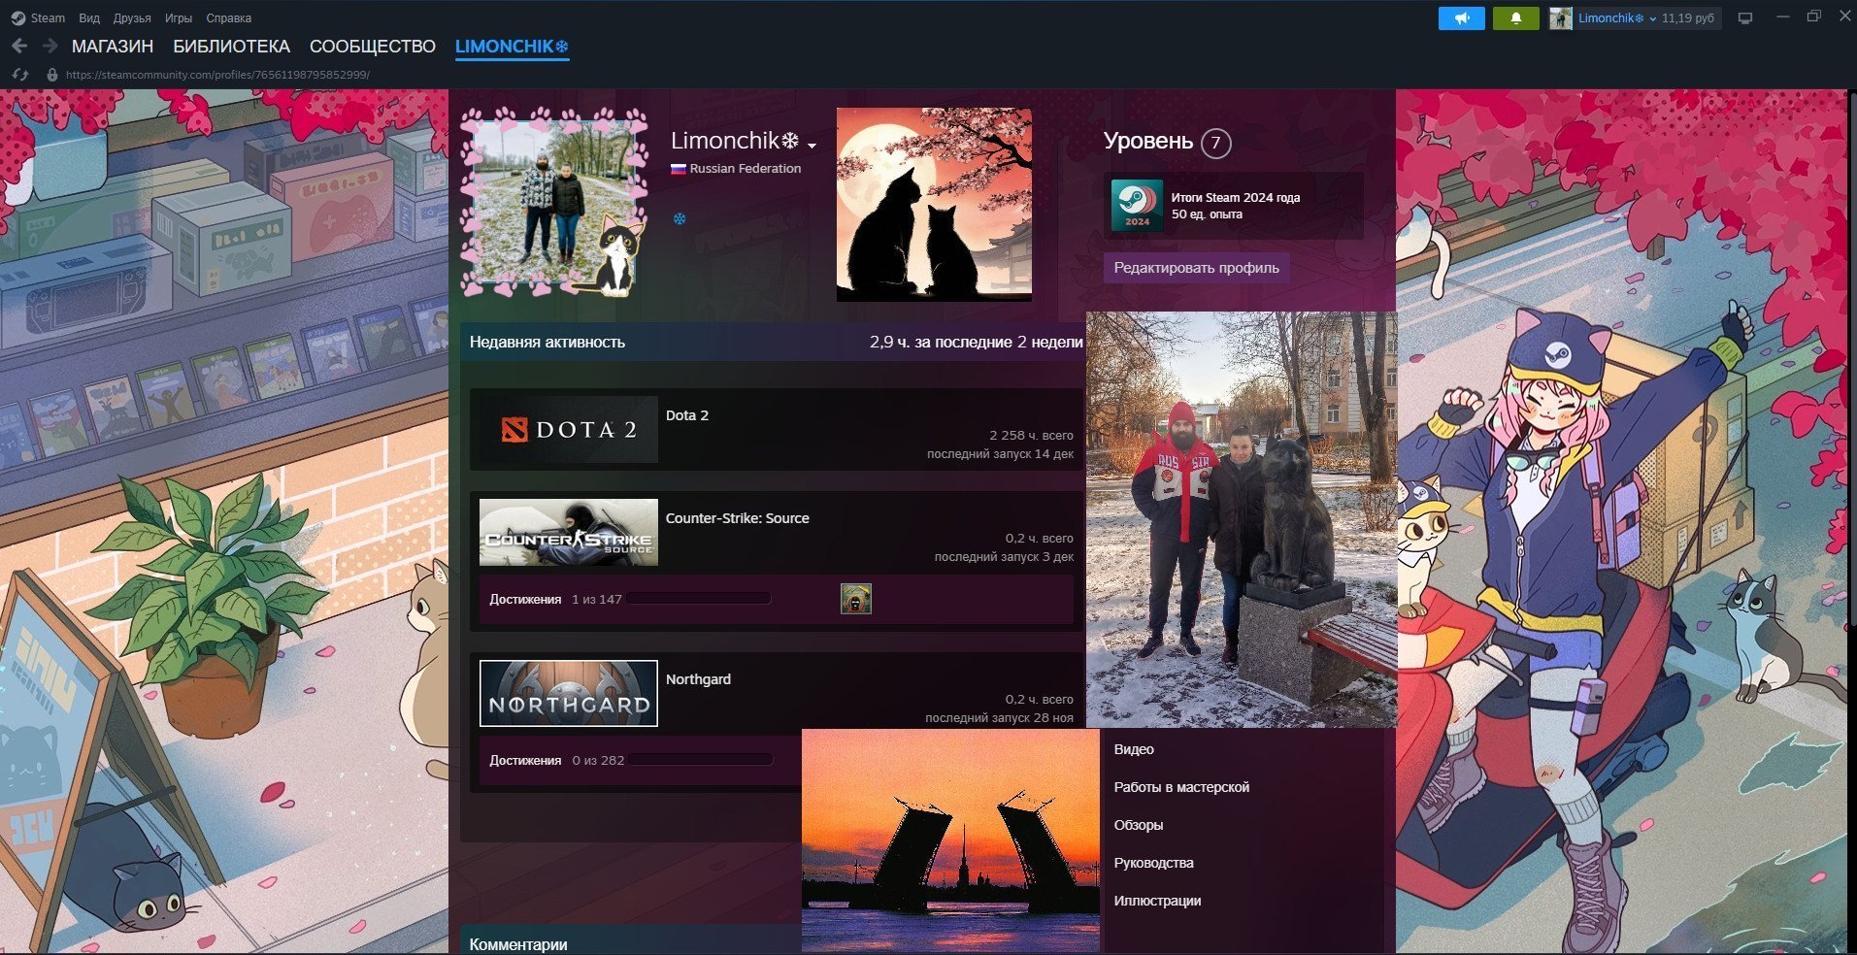This screenshot has width=1857, height=955.
Task: Click the 2 258 ч. всего playtime text
Action: point(1031,435)
